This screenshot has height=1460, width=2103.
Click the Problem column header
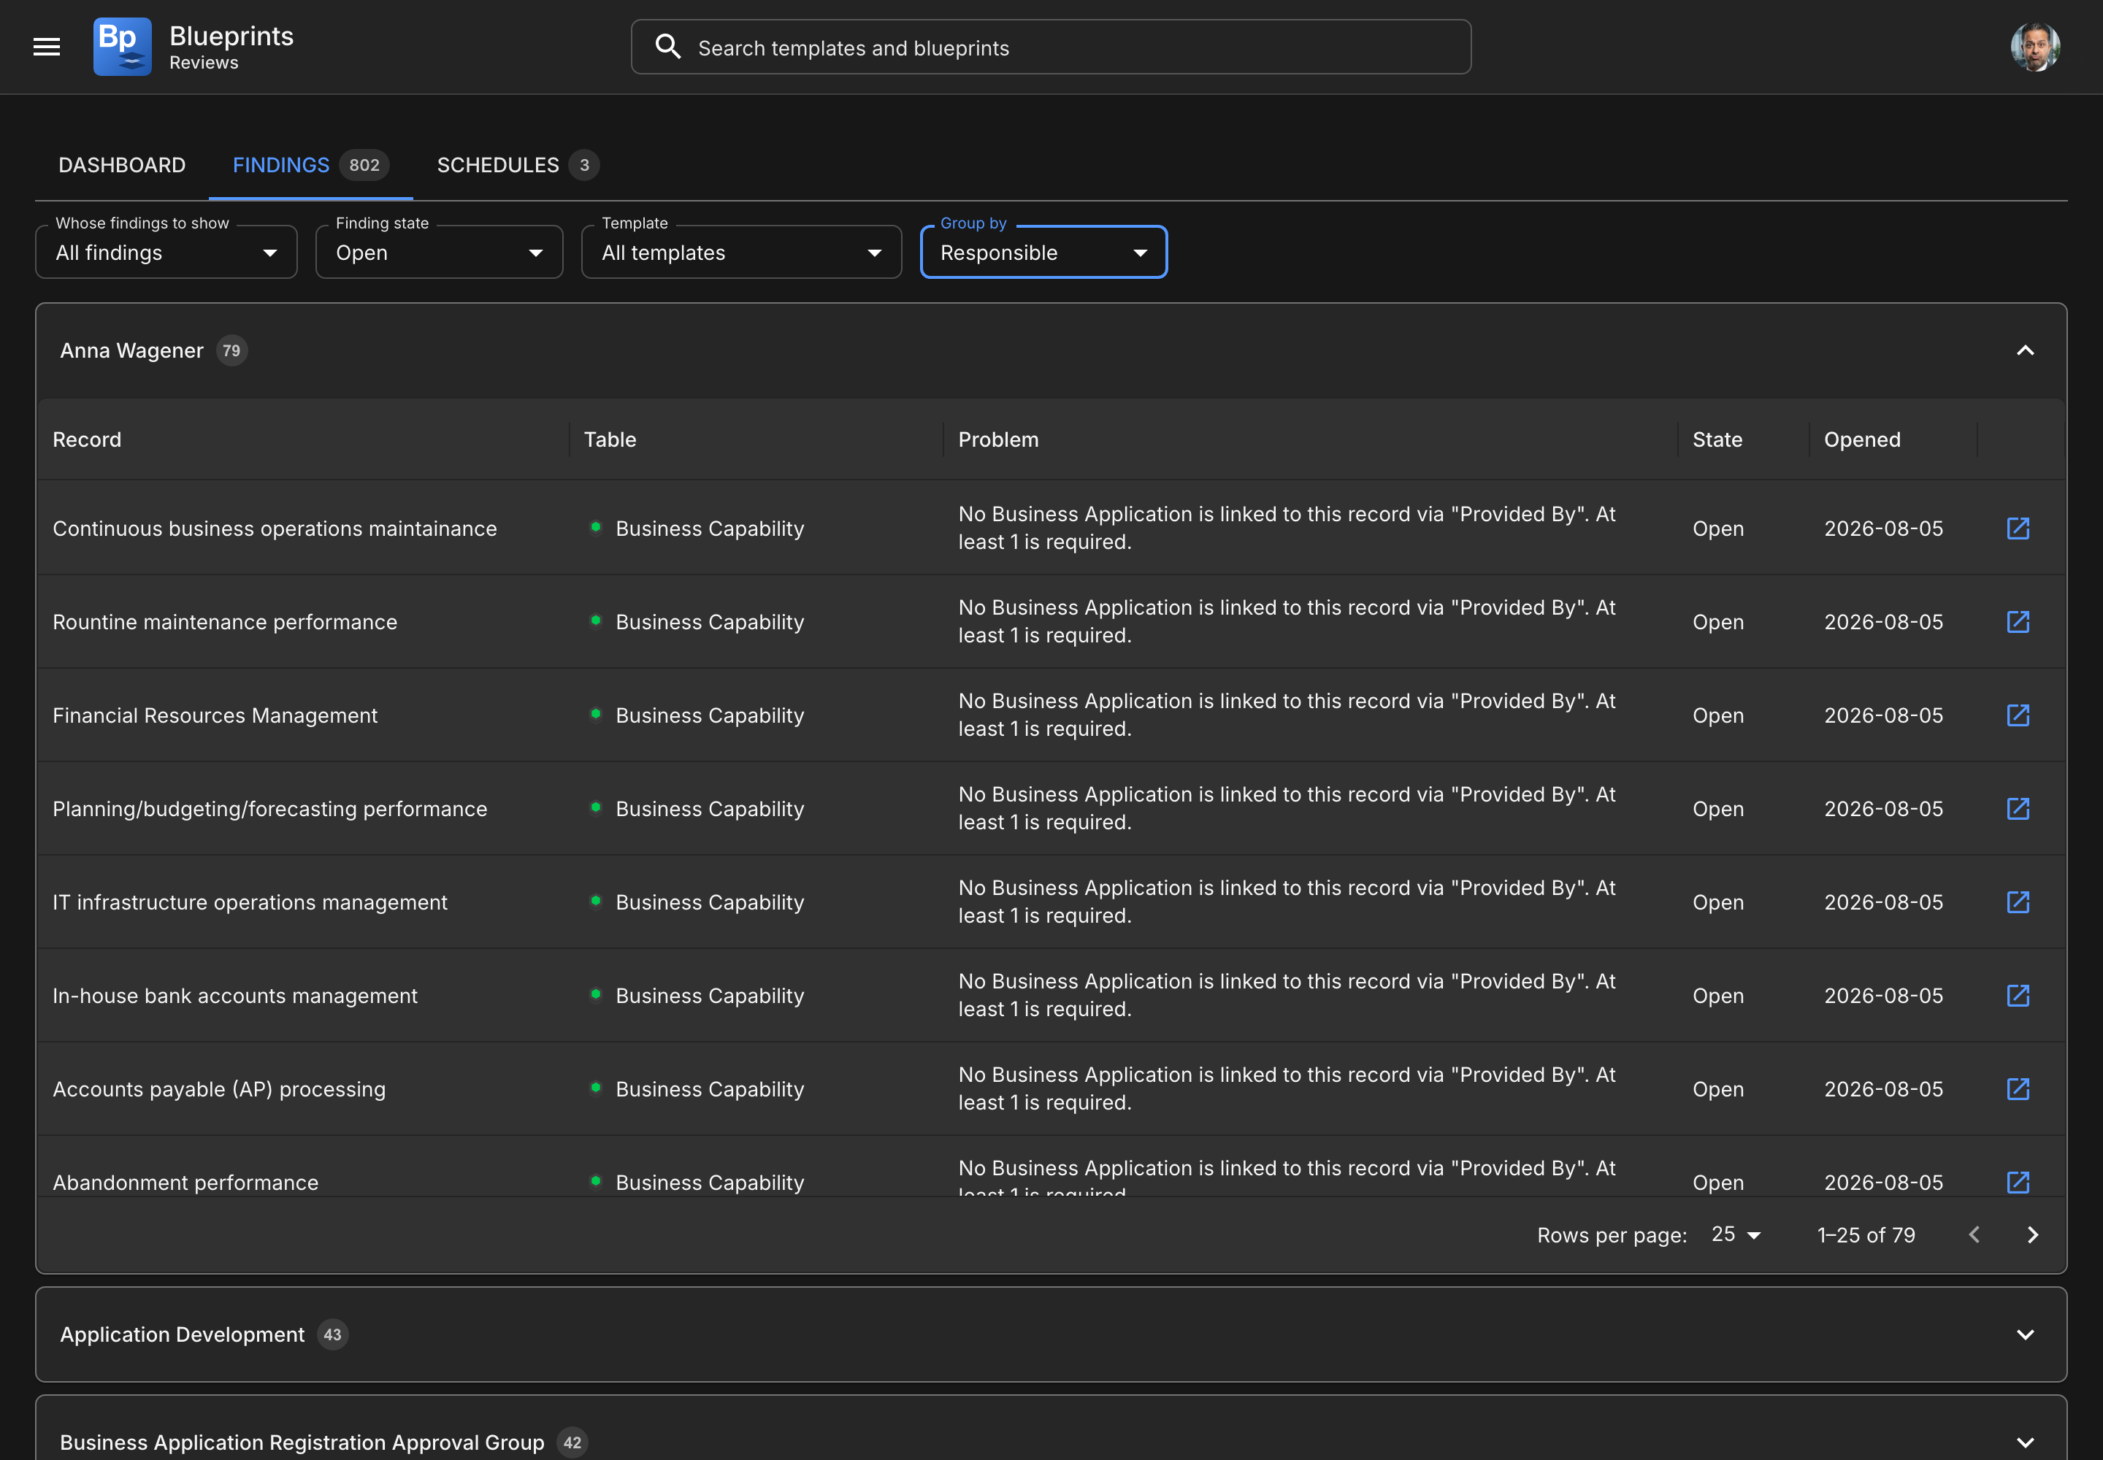coord(997,440)
